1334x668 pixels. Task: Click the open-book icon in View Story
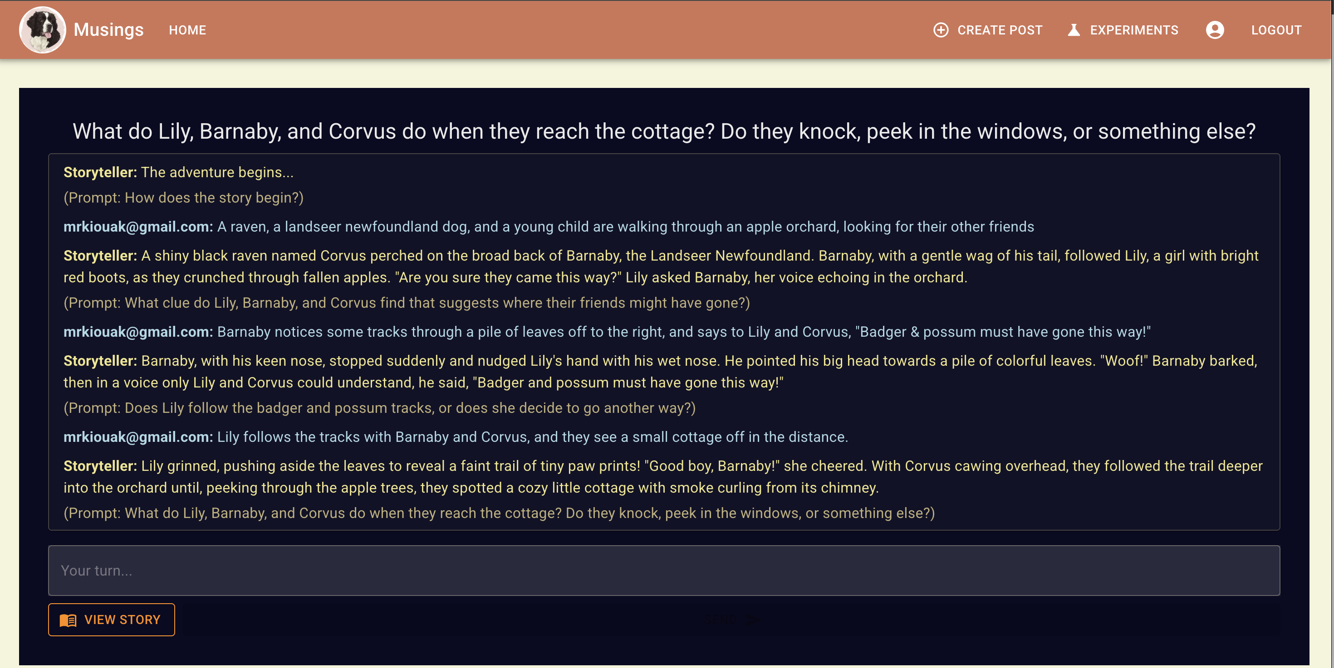[68, 620]
